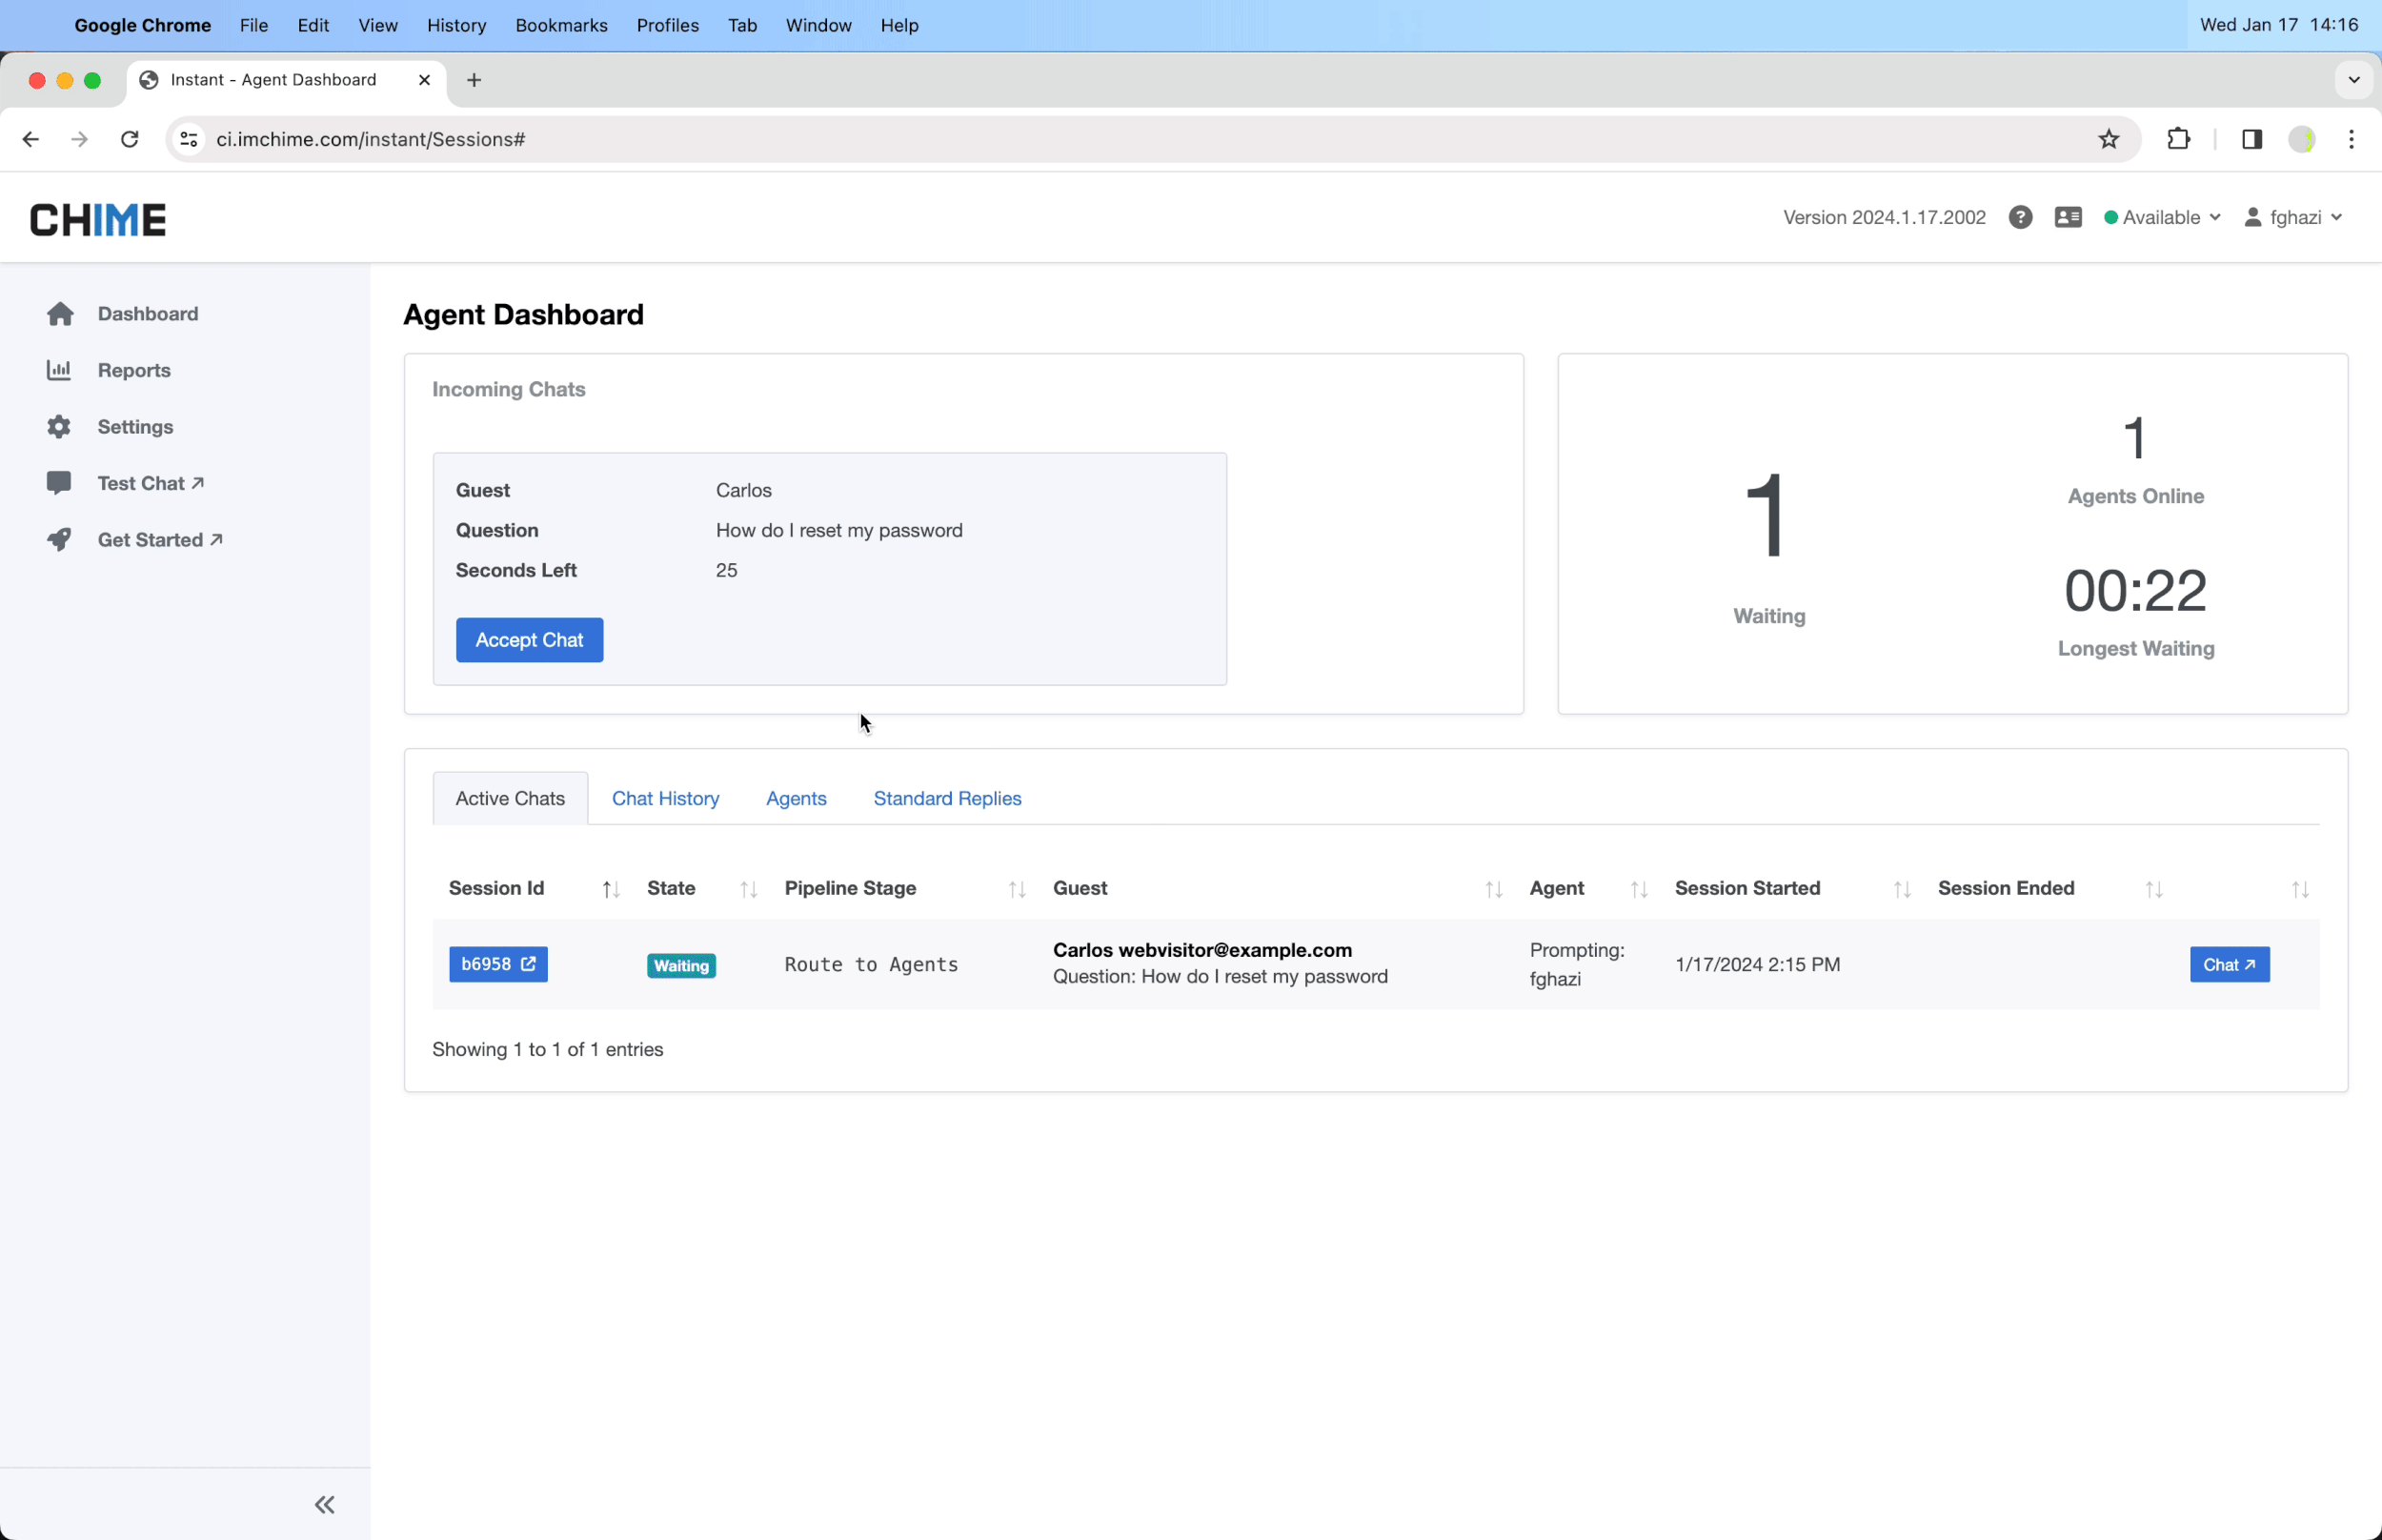Sort table by State column
This screenshot has width=2382, height=1540.
click(x=748, y=889)
